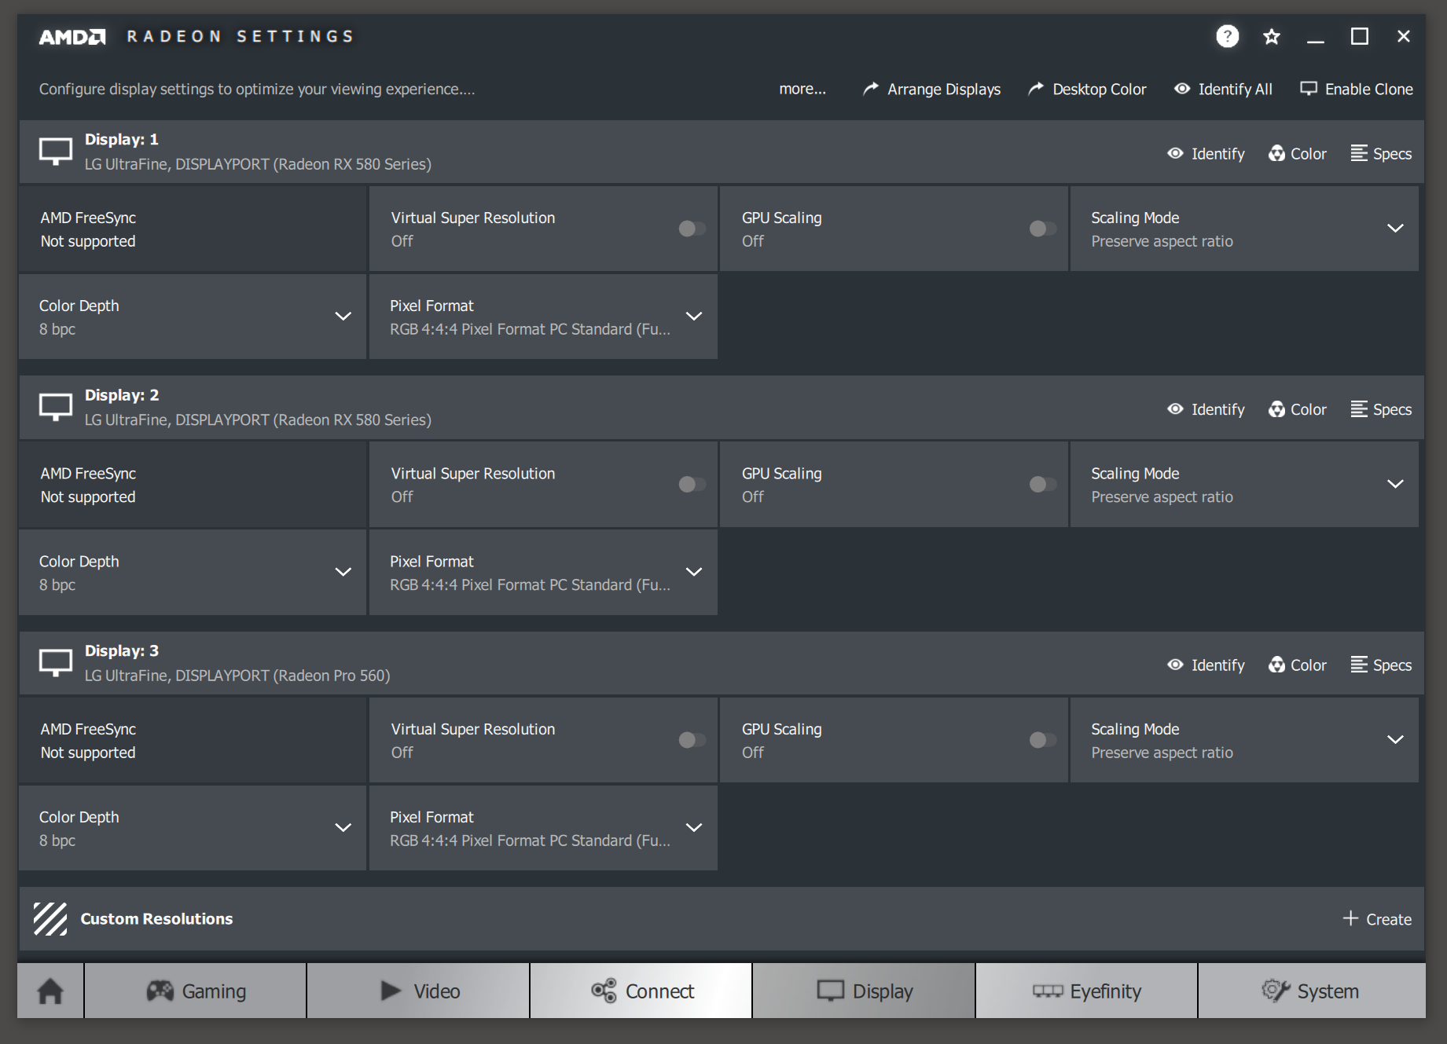This screenshot has height=1044, width=1447.
Task: Click 'Radeon Pro 560' display description text
Action: point(237,676)
